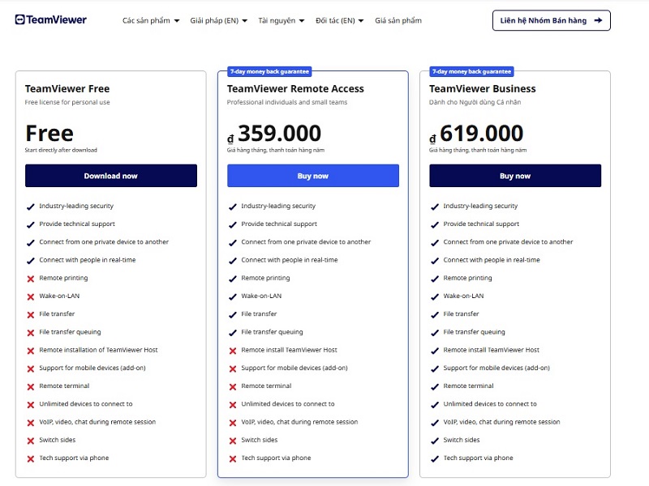The width and height of the screenshot is (649, 486).
Task: Click red X beside Switch sides in Remote Access
Action: (232, 441)
